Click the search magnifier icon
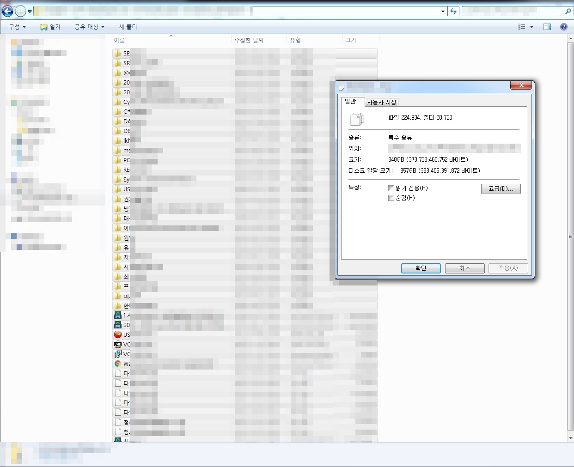This screenshot has width=574, height=467. click(x=568, y=12)
